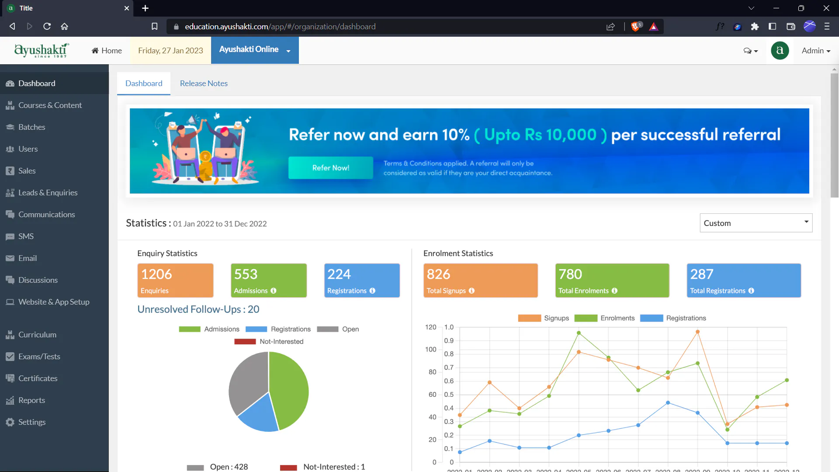Viewport: 839px width, 472px height.
Task: Click info icon next to Admissions
Action: click(x=273, y=291)
